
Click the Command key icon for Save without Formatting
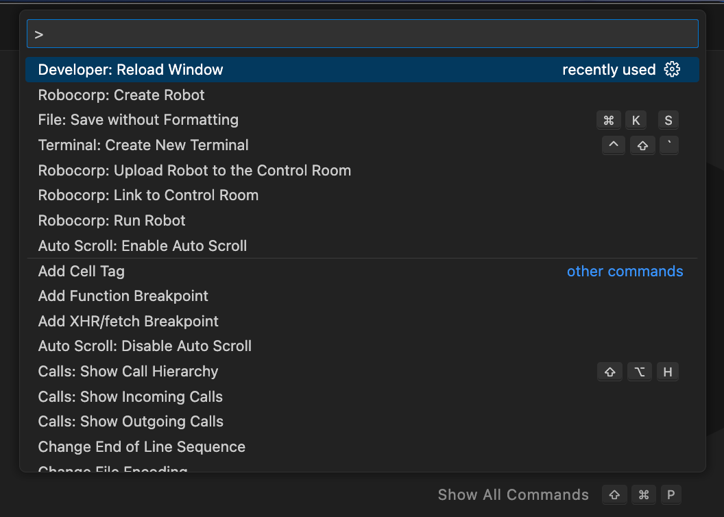click(609, 120)
